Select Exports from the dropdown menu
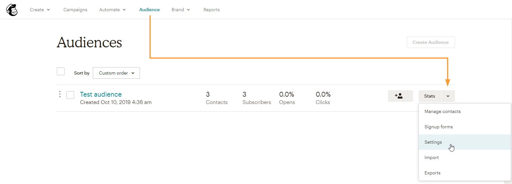The height and width of the screenshot is (184, 512). pos(432,173)
